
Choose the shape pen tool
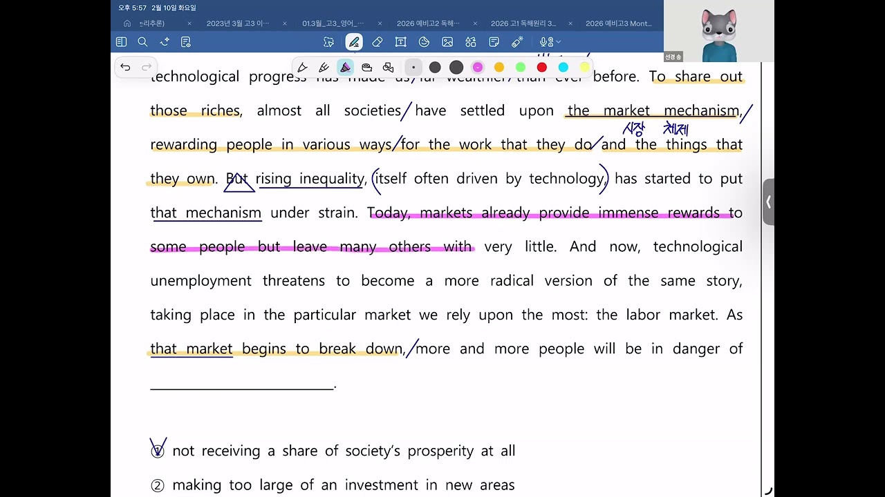pyautogui.click(x=388, y=67)
